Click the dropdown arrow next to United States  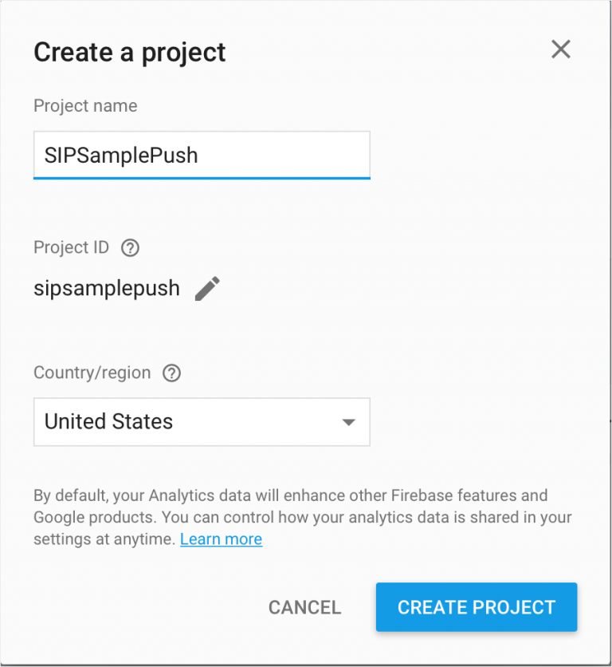[349, 421]
